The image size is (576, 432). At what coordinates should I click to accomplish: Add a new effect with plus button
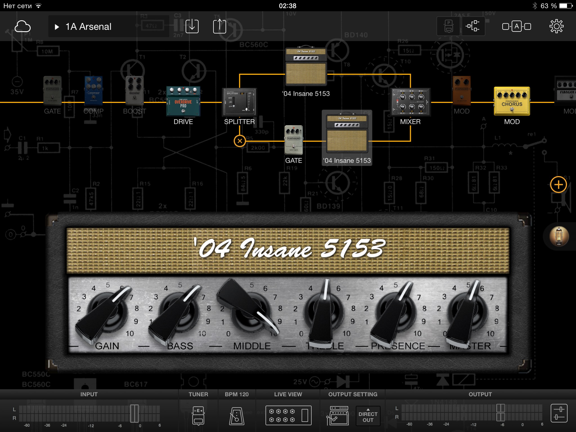tap(558, 185)
